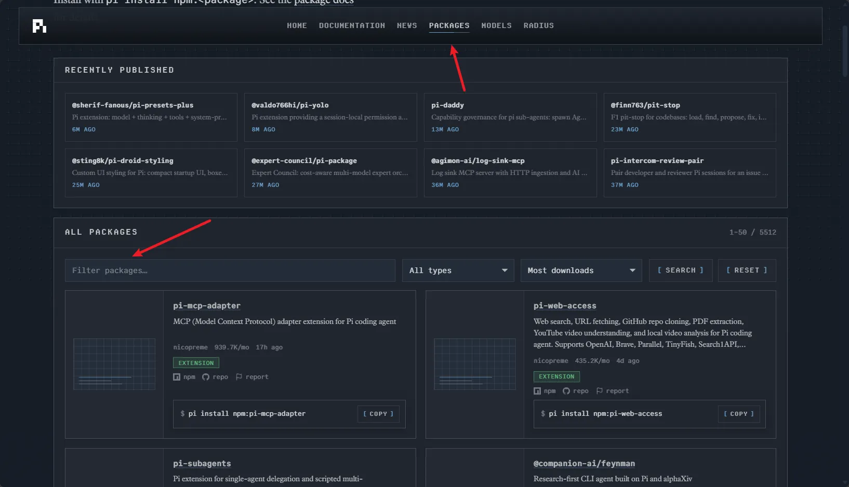Copy pi-web-access install command
The width and height of the screenshot is (849, 487).
tap(739, 414)
